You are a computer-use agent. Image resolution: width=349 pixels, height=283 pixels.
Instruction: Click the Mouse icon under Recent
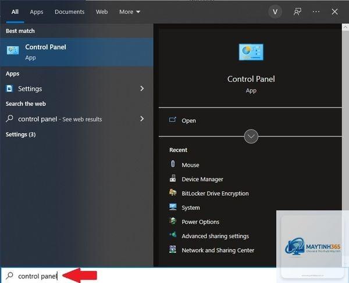click(173, 164)
